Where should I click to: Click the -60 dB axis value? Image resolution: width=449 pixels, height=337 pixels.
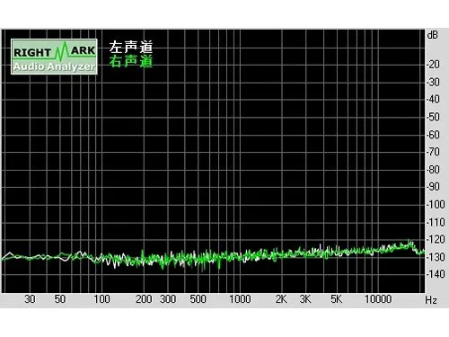coord(433,135)
